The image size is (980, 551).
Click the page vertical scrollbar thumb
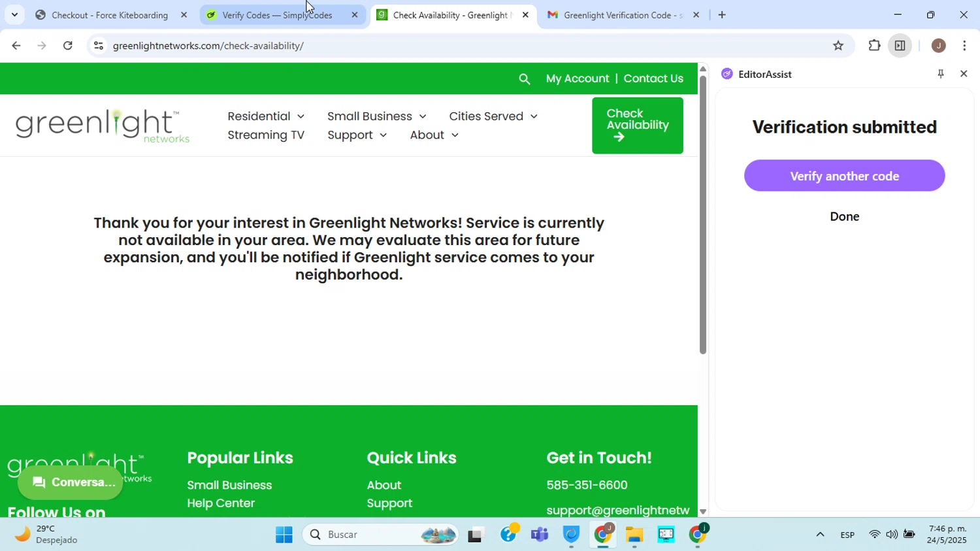tap(703, 216)
